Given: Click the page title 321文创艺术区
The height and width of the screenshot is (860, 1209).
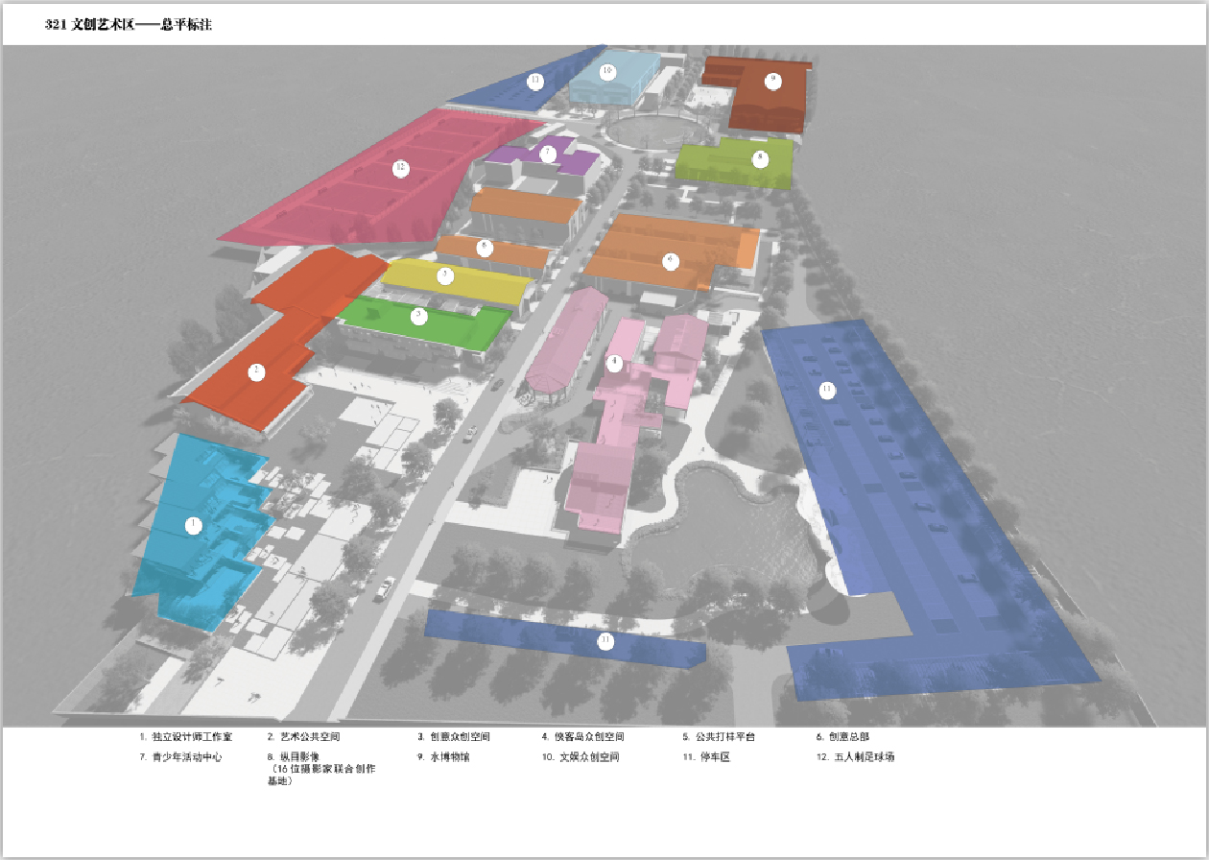Looking at the screenshot, I should click(x=129, y=26).
